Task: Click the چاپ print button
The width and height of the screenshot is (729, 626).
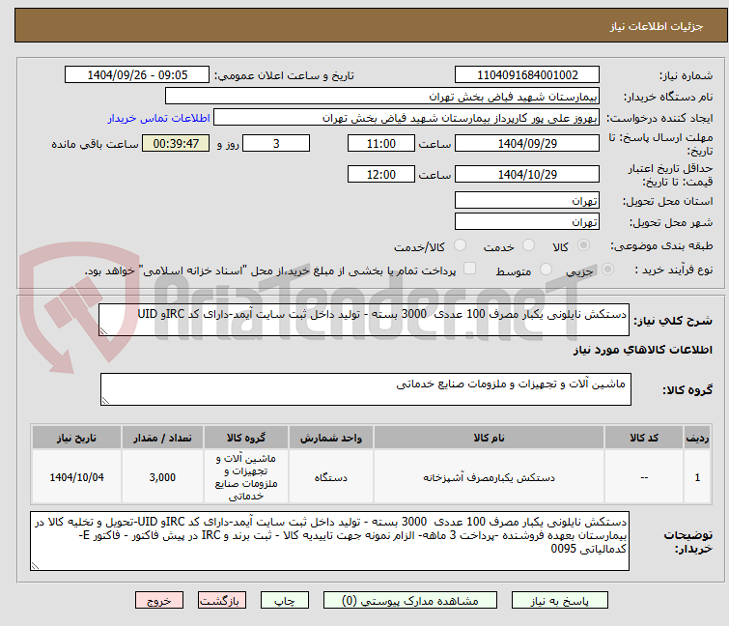Action: pyautogui.click(x=285, y=601)
